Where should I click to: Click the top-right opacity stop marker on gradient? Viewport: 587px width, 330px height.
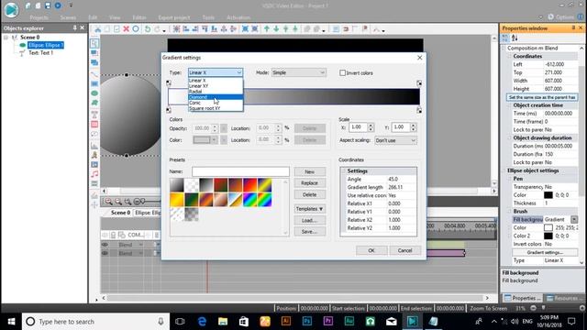coord(419,83)
